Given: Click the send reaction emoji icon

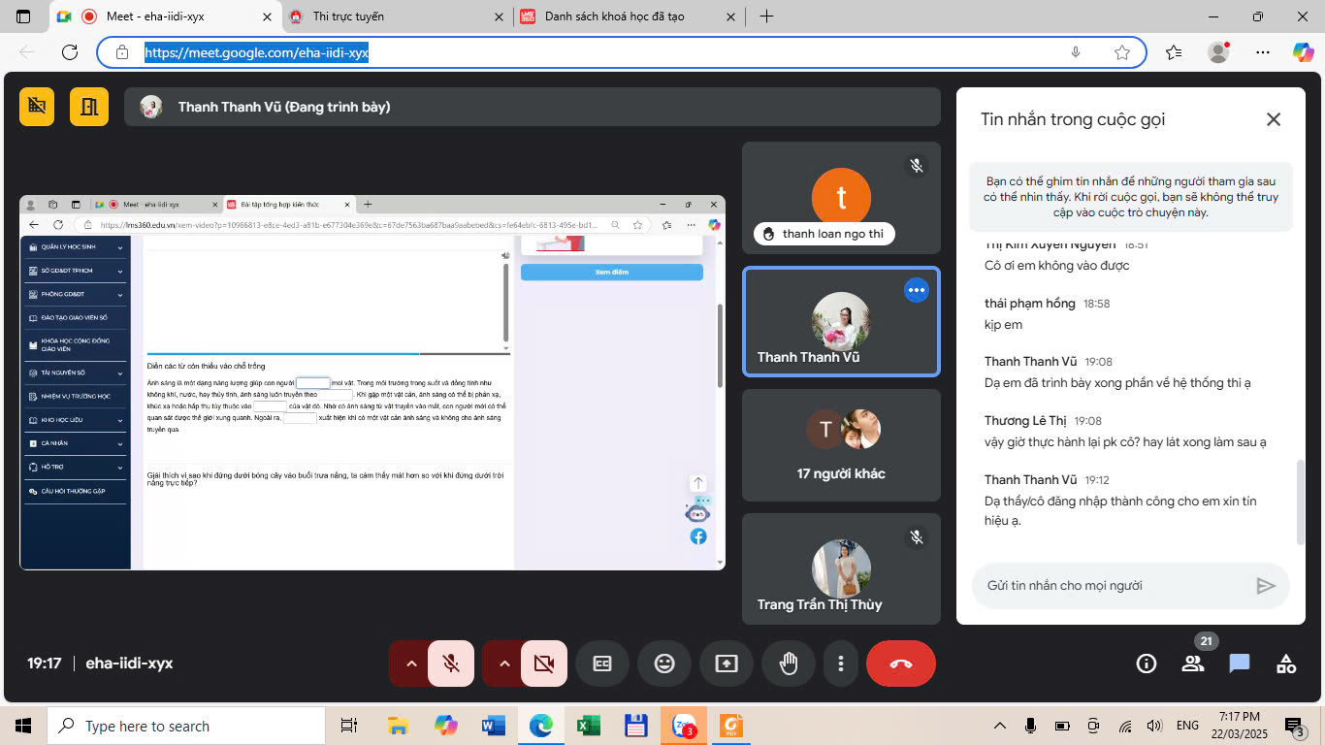Looking at the screenshot, I should (664, 664).
